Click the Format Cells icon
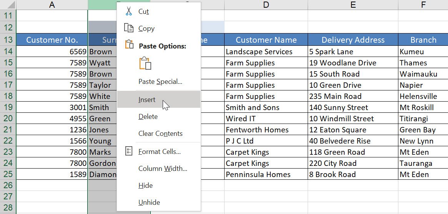 [129, 151]
